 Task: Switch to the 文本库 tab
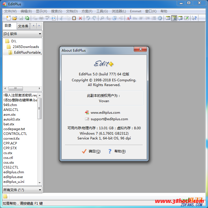tap(23, 26)
